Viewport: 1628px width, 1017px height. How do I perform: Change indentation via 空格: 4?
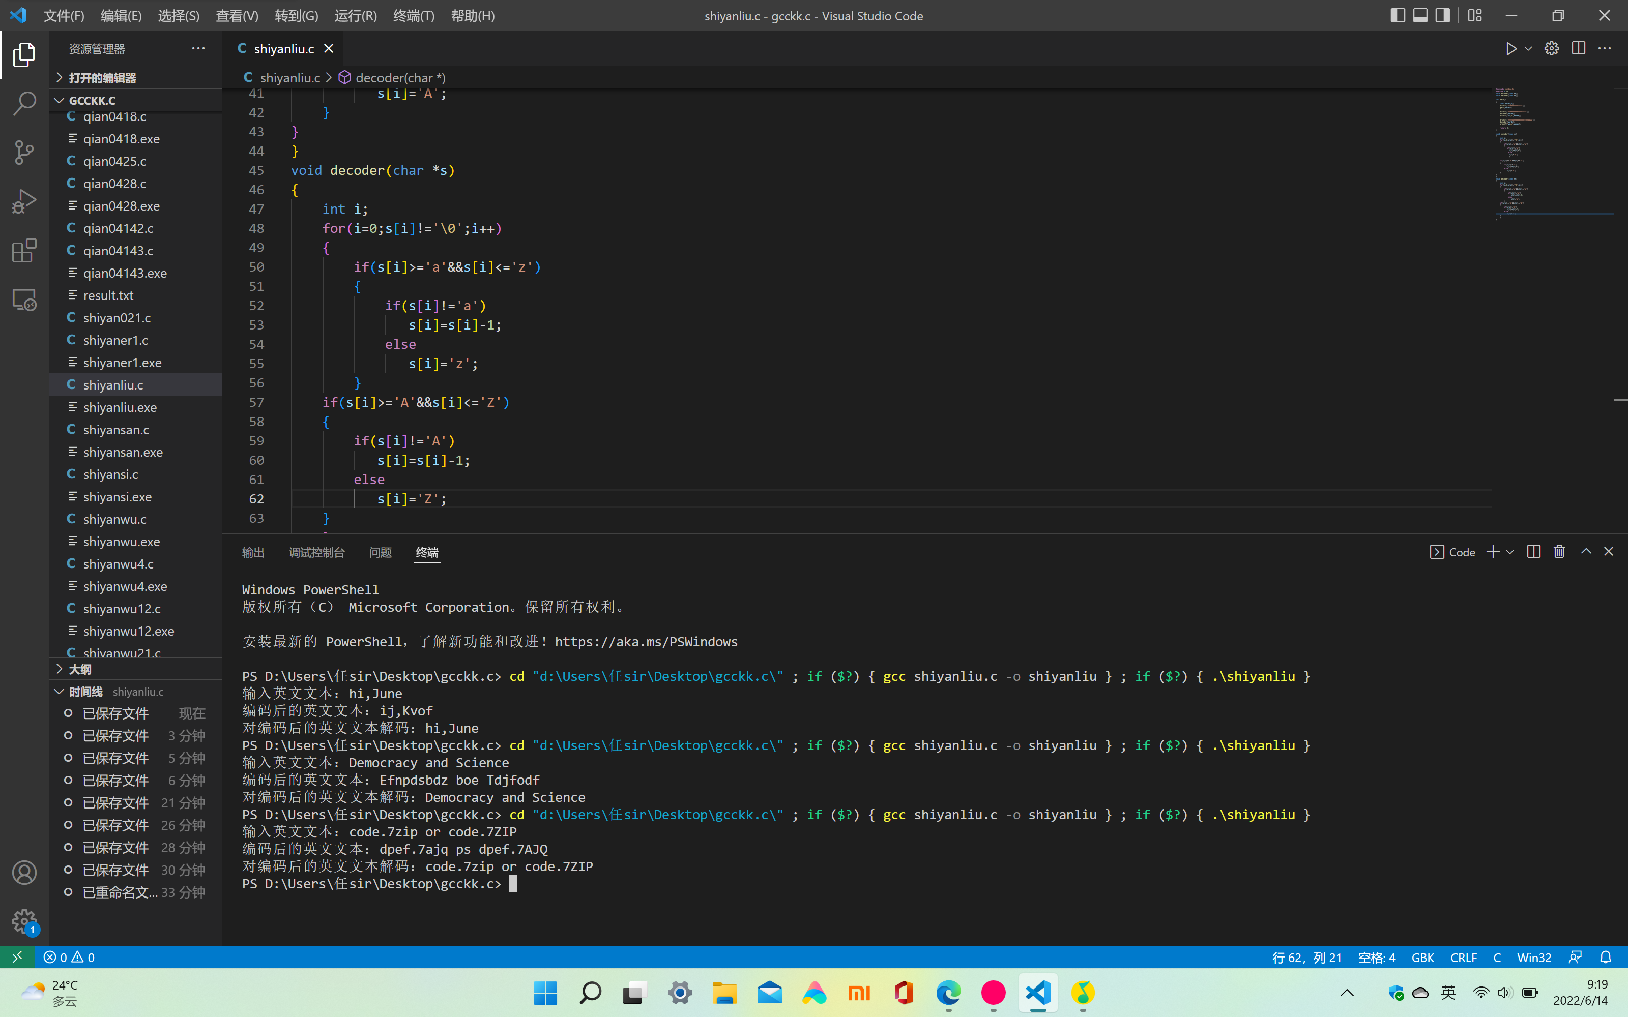tap(1376, 957)
